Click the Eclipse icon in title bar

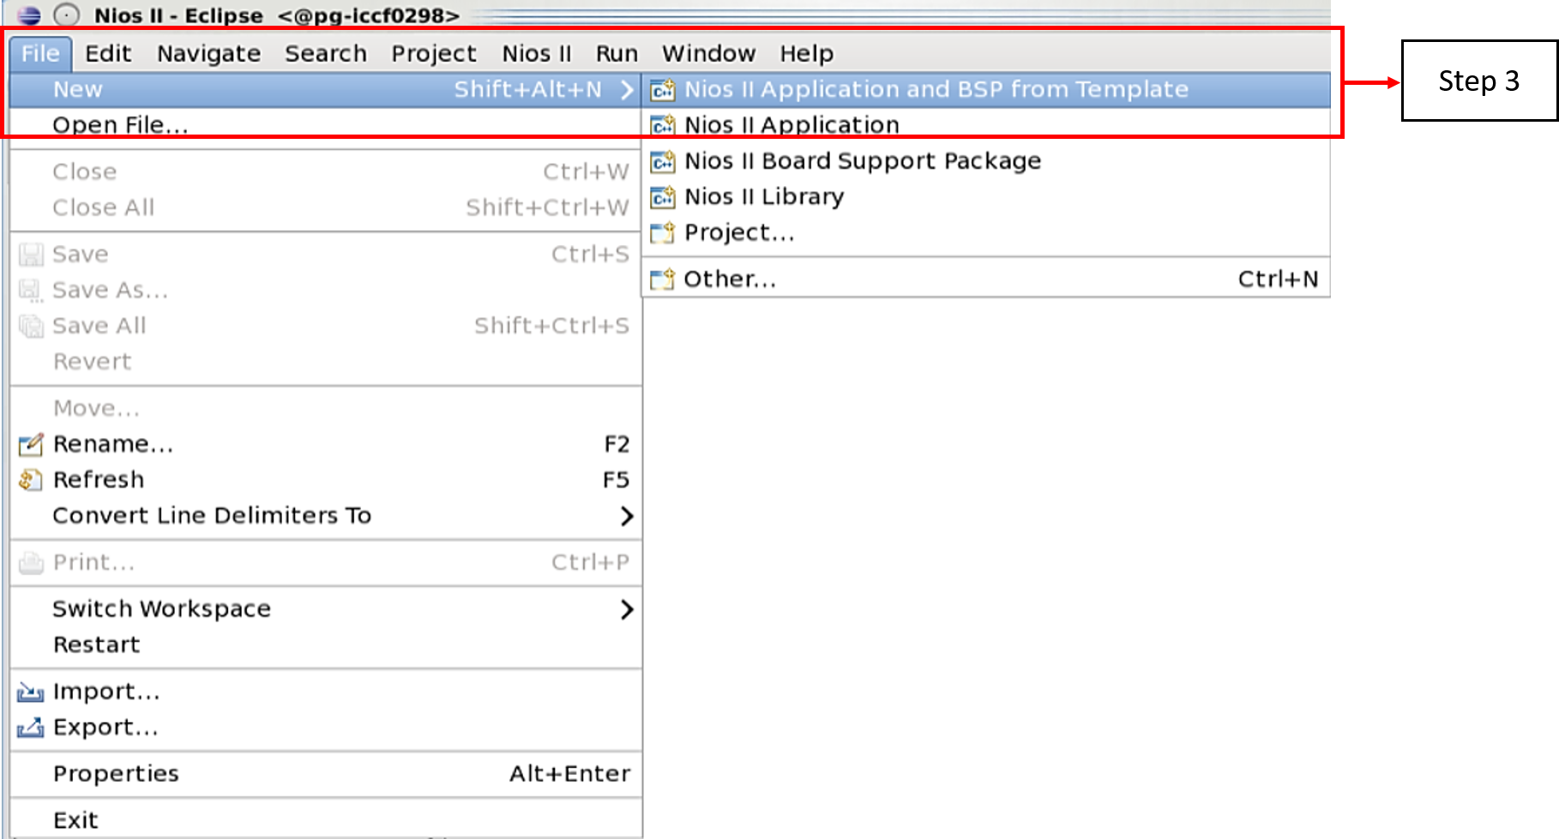29,15
